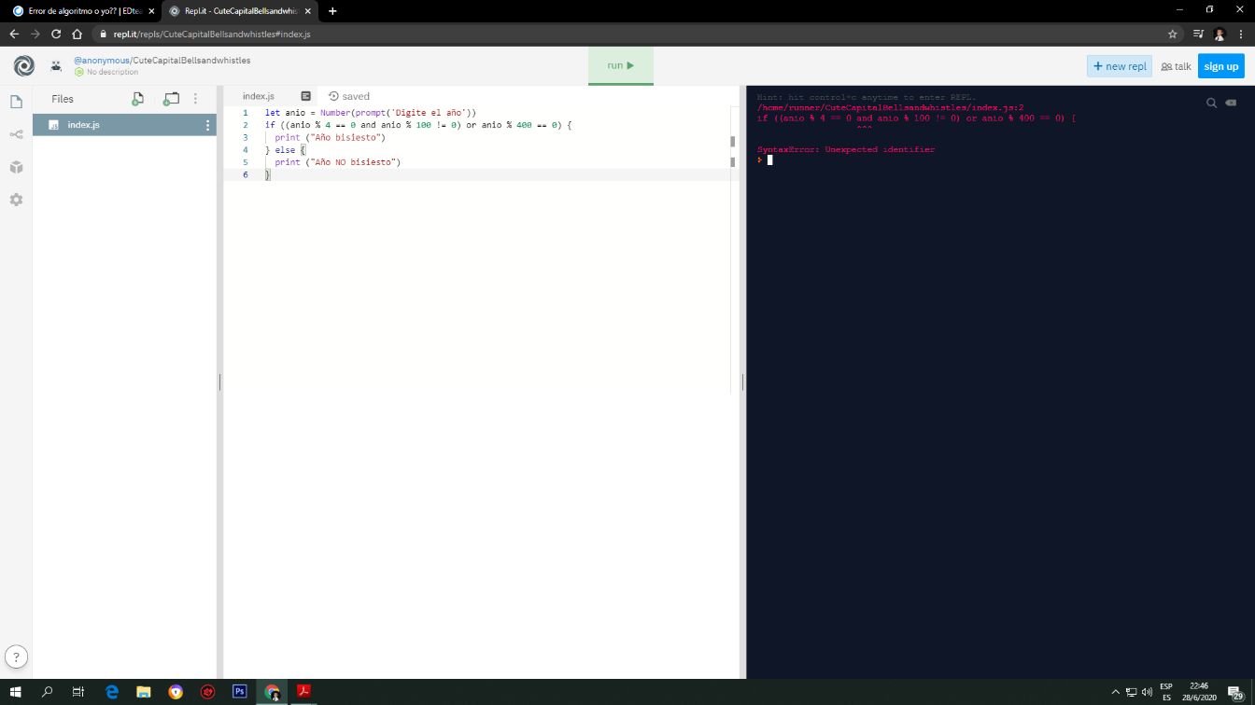Go back in browser history
The height and width of the screenshot is (705, 1255).
pos(14,34)
